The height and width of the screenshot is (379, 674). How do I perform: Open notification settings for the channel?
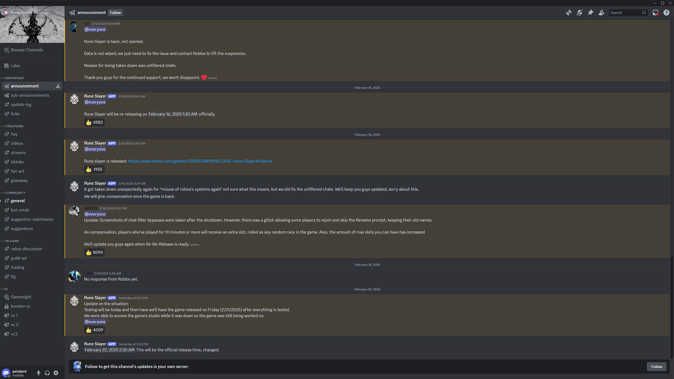(580, 13)
